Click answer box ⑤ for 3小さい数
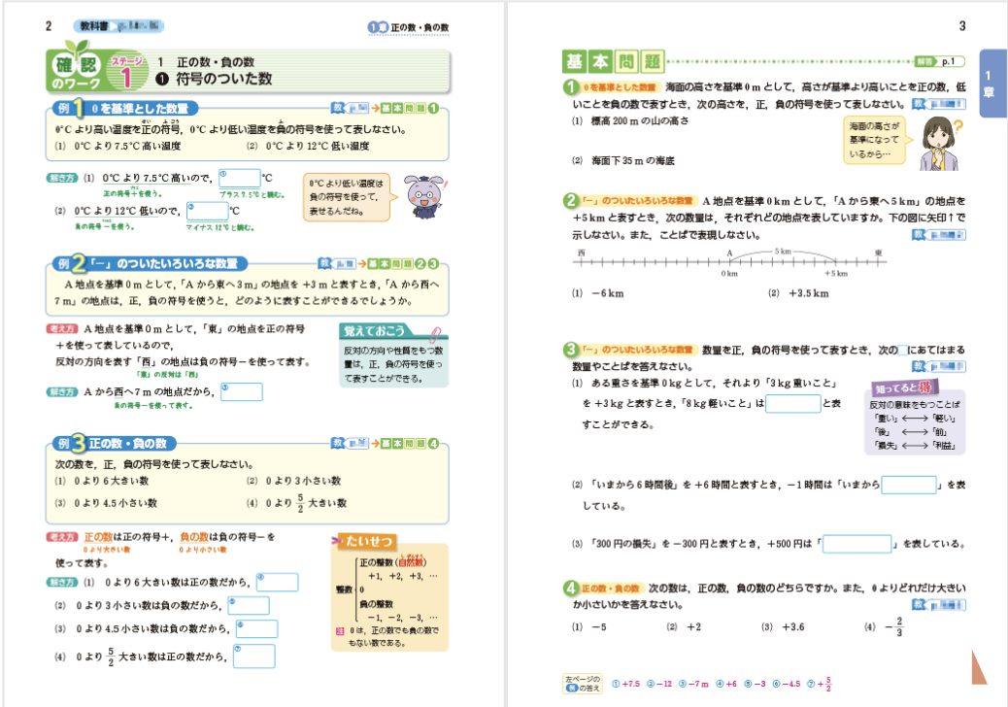 [x=249, y=605]
